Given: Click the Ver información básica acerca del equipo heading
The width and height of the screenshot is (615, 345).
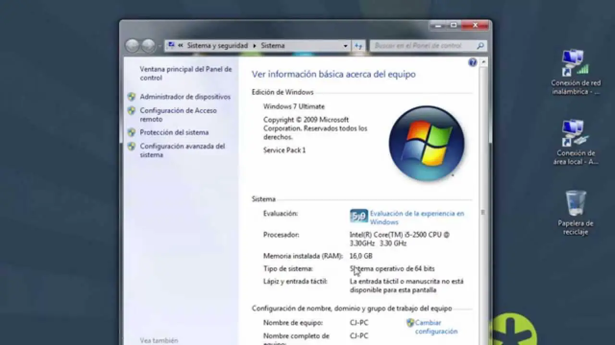Looking at the screenshot, I should point(334,74).
